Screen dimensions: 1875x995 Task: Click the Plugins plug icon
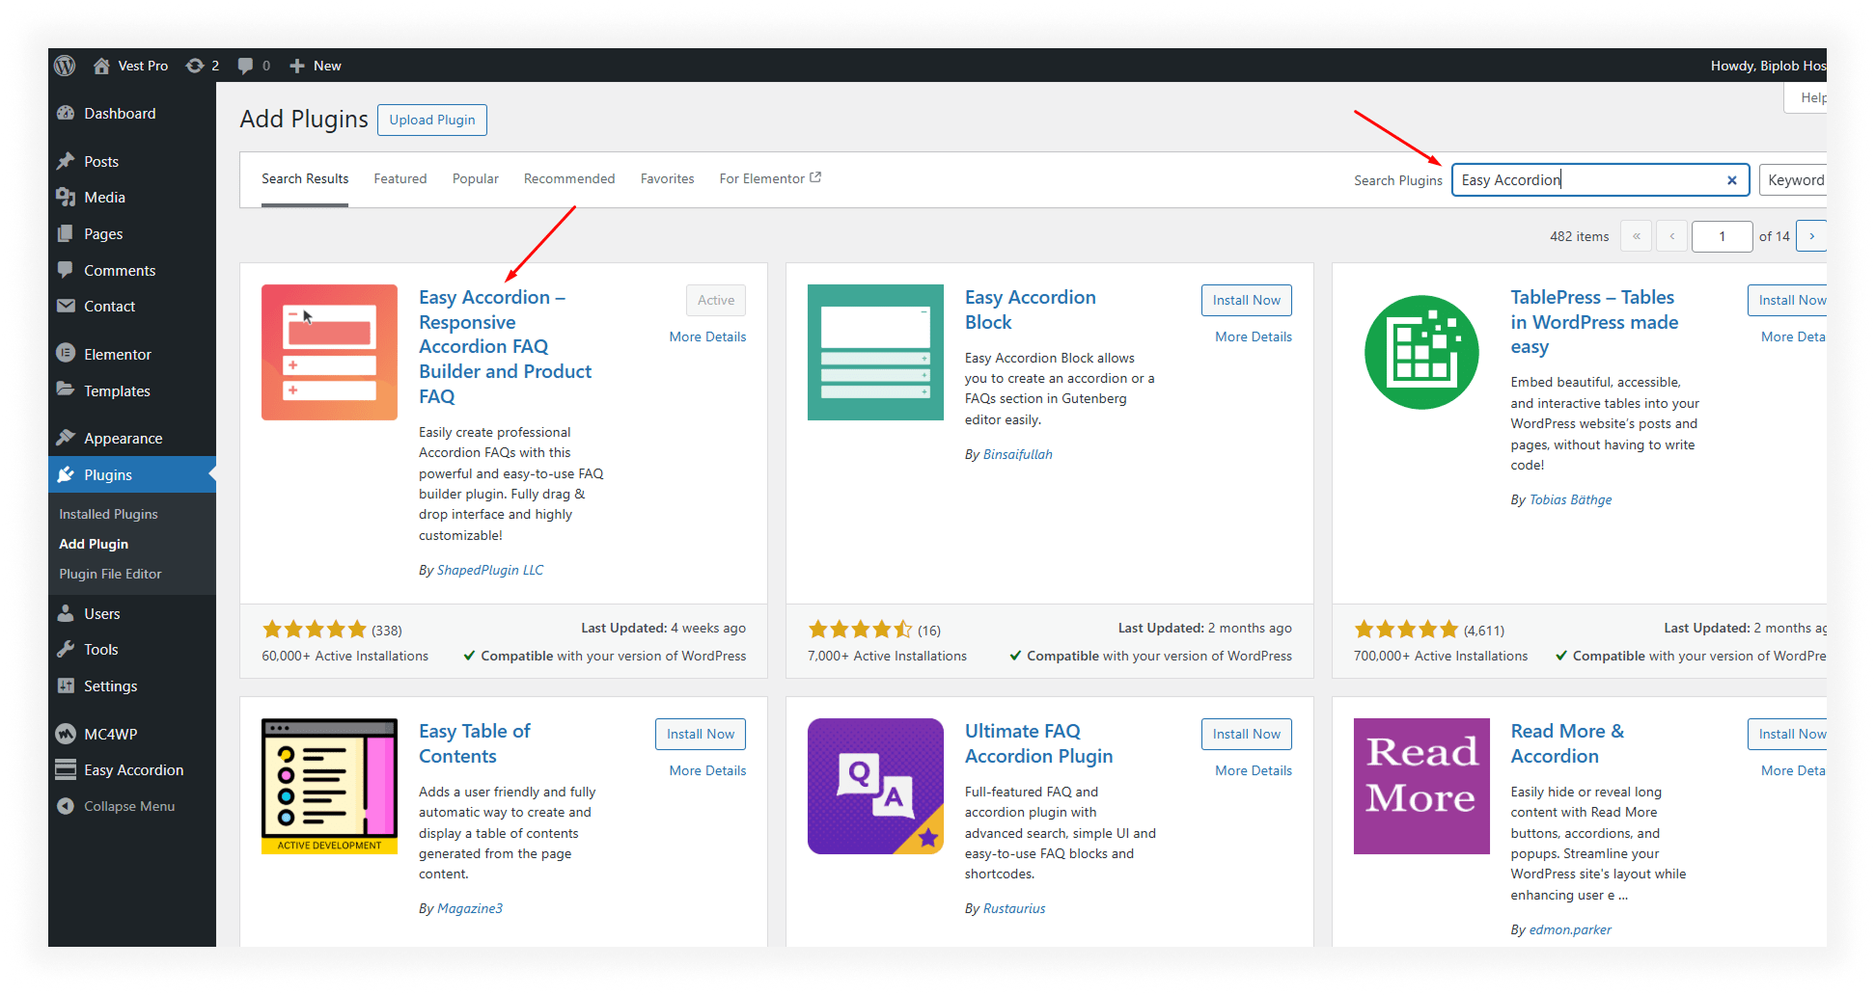pos(66,474)
